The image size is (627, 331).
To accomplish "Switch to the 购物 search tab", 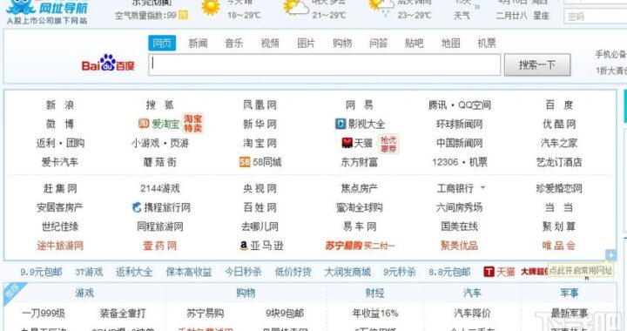I will coord(342,44).
